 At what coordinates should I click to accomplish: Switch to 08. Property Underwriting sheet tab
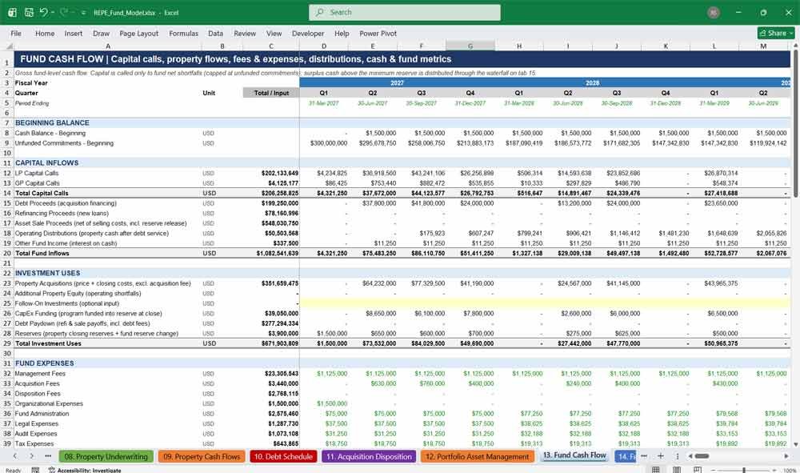click(106, 457)
